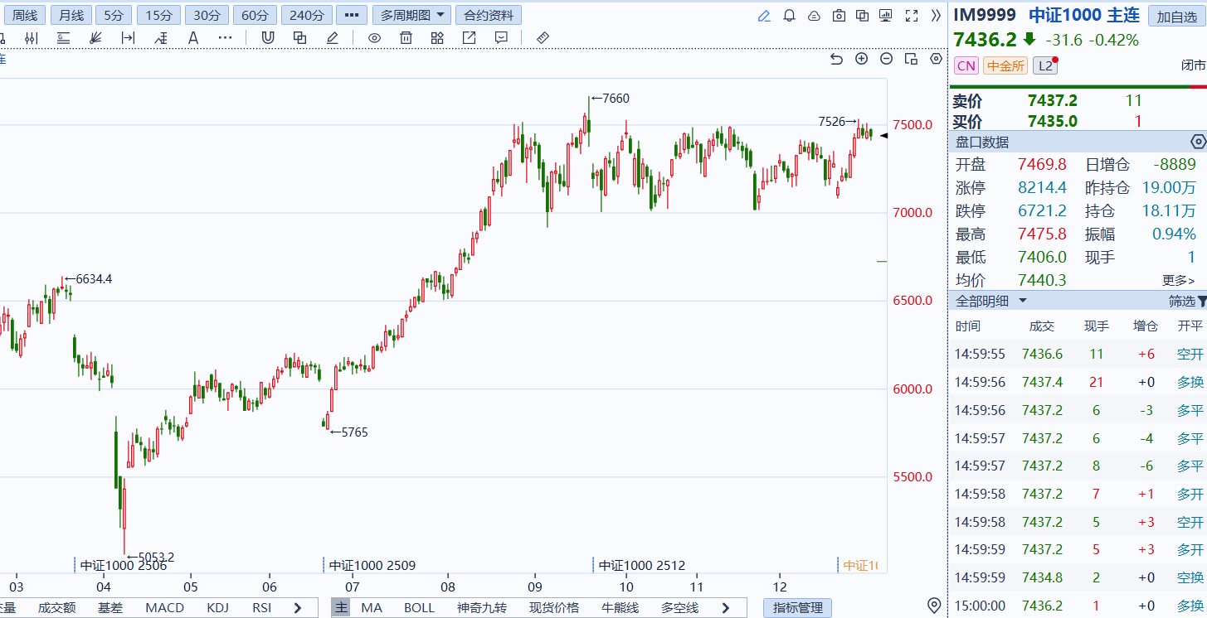Take a chart screenshot with camera icon
1207x618 pixels.
(x=839, y=15)
